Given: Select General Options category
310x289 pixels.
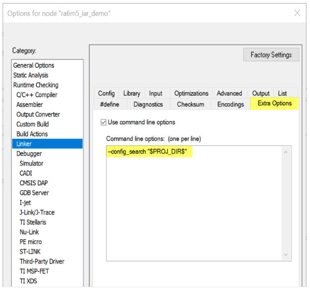Looking at the screenshot, I should (34, 65).
